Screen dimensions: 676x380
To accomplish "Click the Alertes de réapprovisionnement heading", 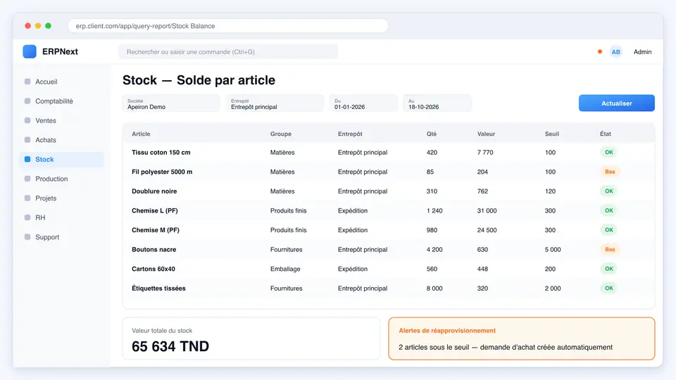I will point(447,331).
